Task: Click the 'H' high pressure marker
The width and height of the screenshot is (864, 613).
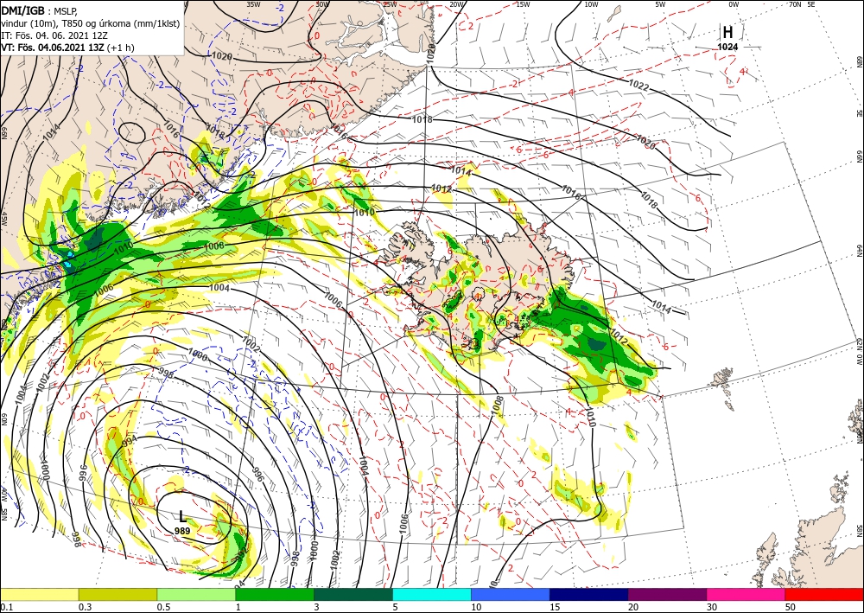Action: coord(727,33)
